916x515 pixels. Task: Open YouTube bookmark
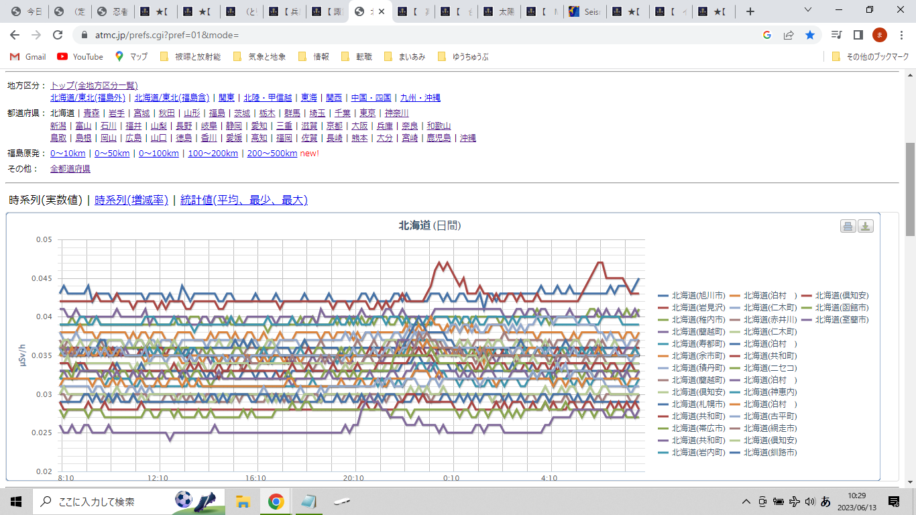click(80, 57)
